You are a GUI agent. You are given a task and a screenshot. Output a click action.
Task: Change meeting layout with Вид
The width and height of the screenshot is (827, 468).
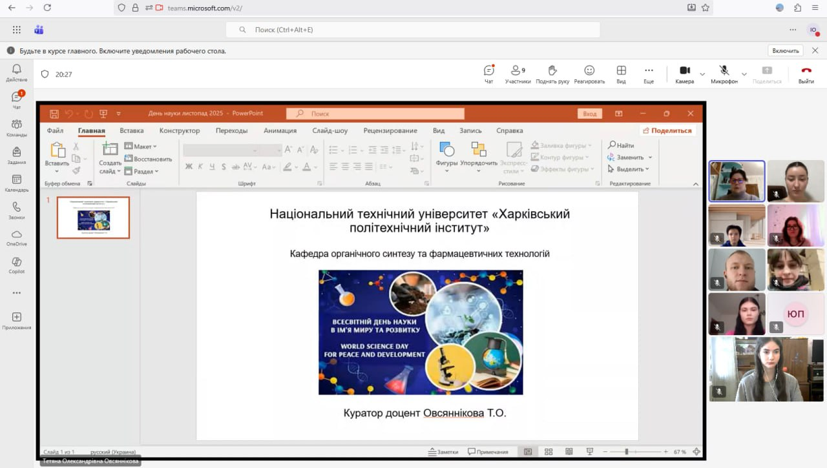click(621, 74)
